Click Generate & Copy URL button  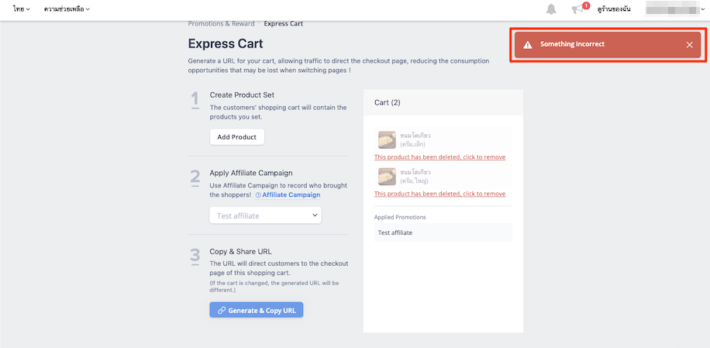(257, 310)
